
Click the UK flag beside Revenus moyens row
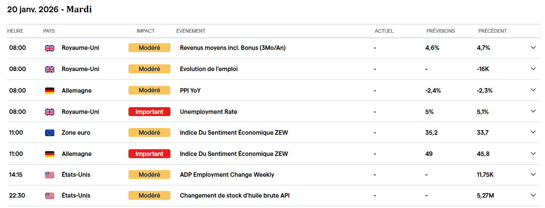click(50, 48)
